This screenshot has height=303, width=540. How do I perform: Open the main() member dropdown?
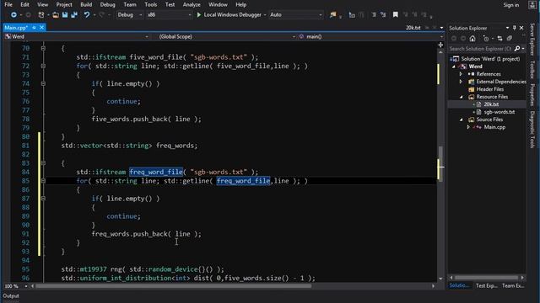pos(370,36)
